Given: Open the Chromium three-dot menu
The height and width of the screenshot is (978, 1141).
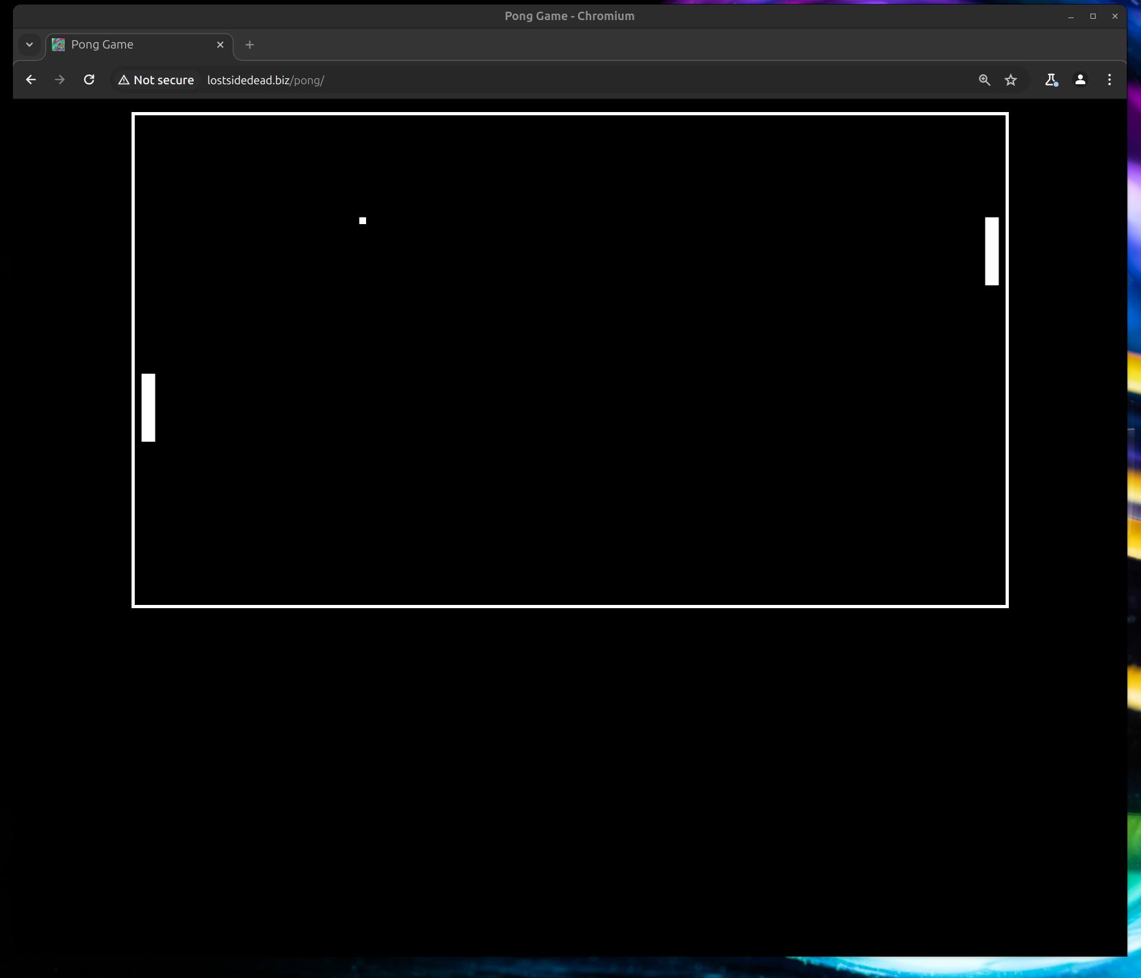Looking at the screenshot, I should (1109, 80).
